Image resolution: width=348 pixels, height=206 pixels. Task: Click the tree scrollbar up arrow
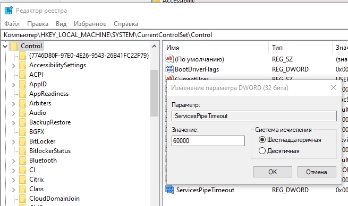tap(154, 46)
